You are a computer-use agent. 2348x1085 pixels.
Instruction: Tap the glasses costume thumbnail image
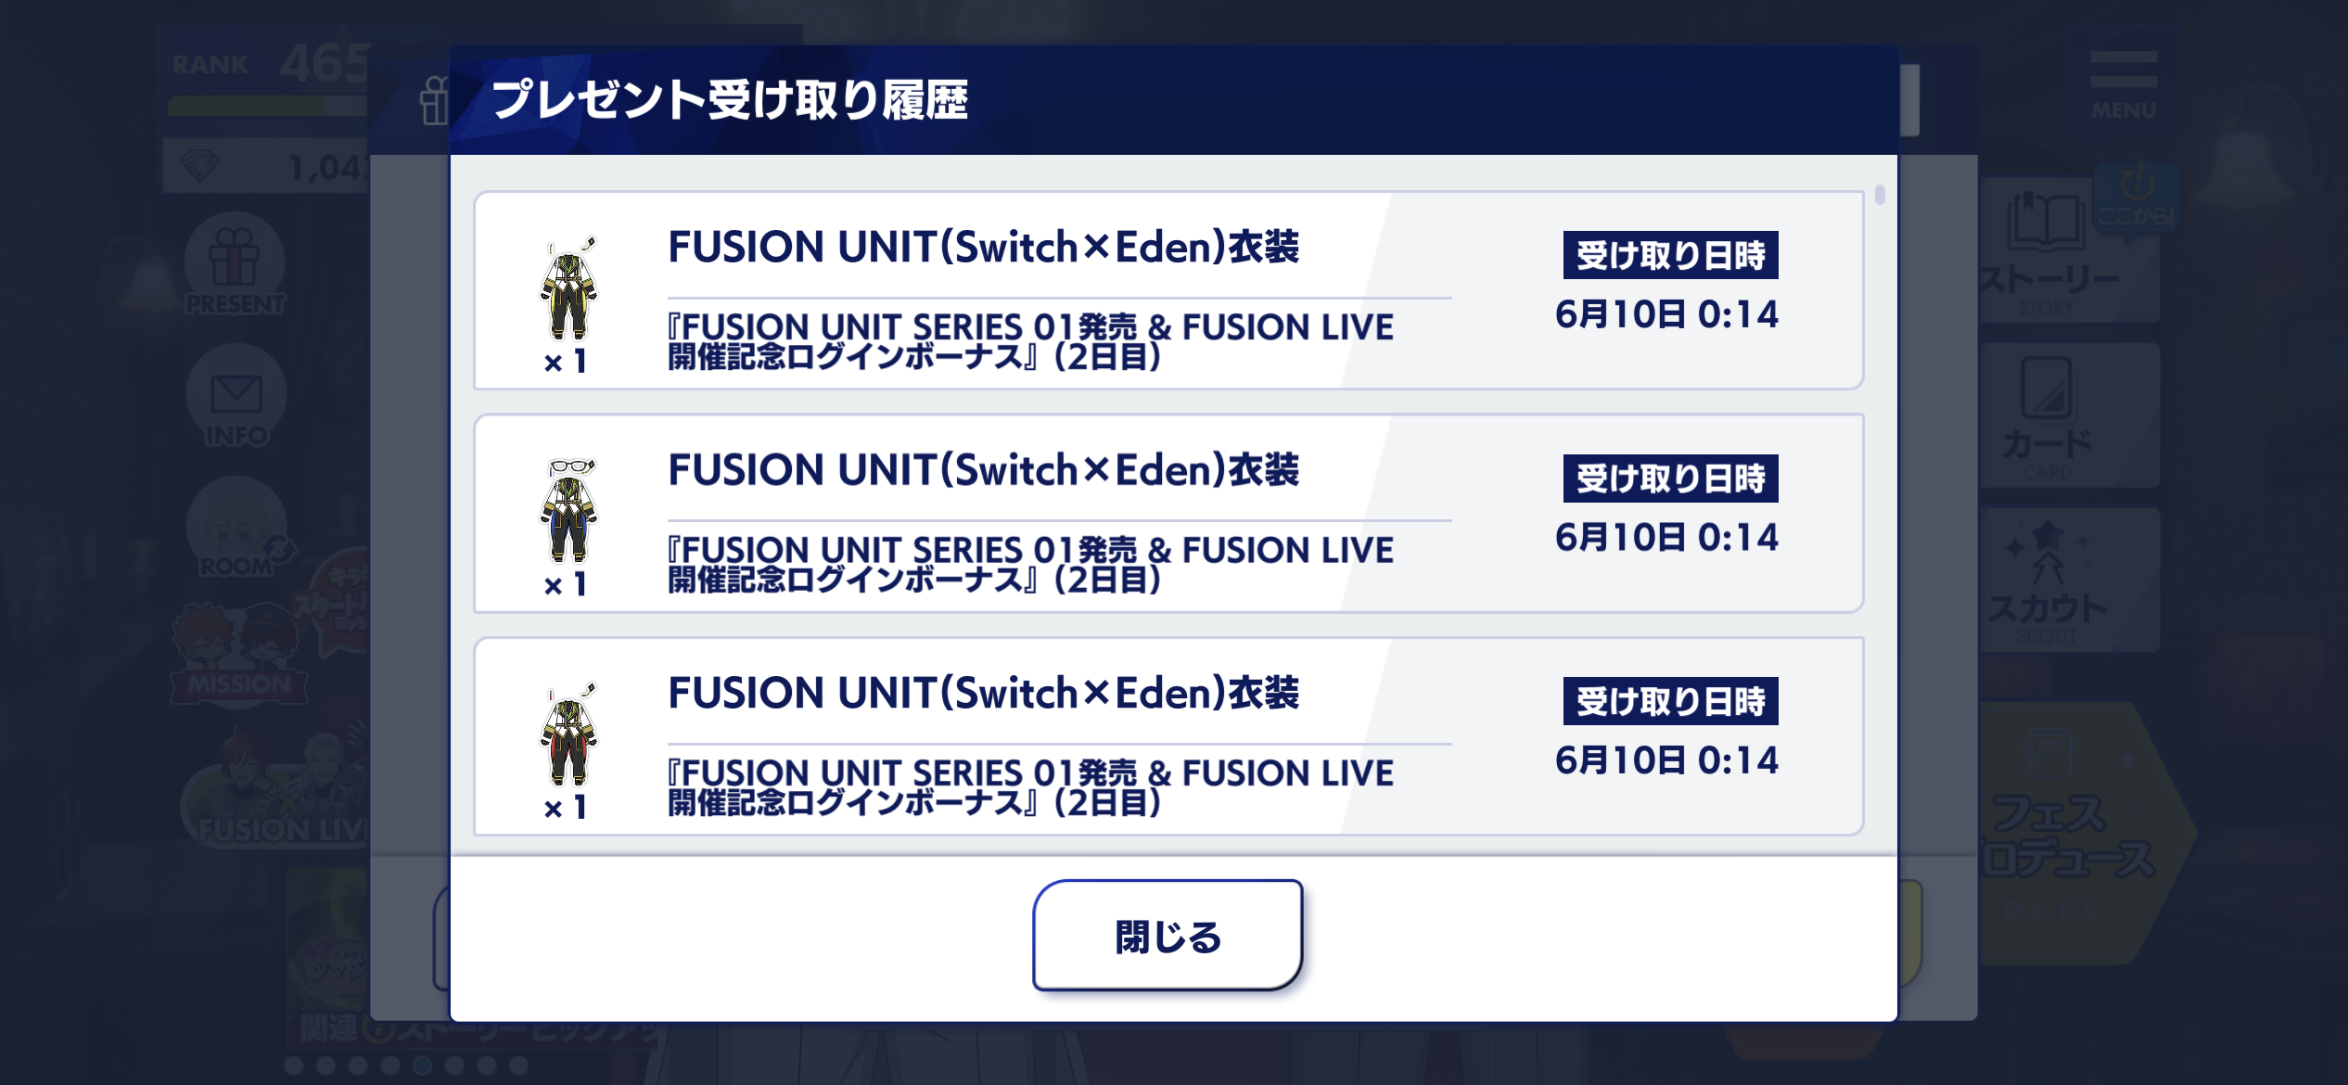[x=568, y=511]
